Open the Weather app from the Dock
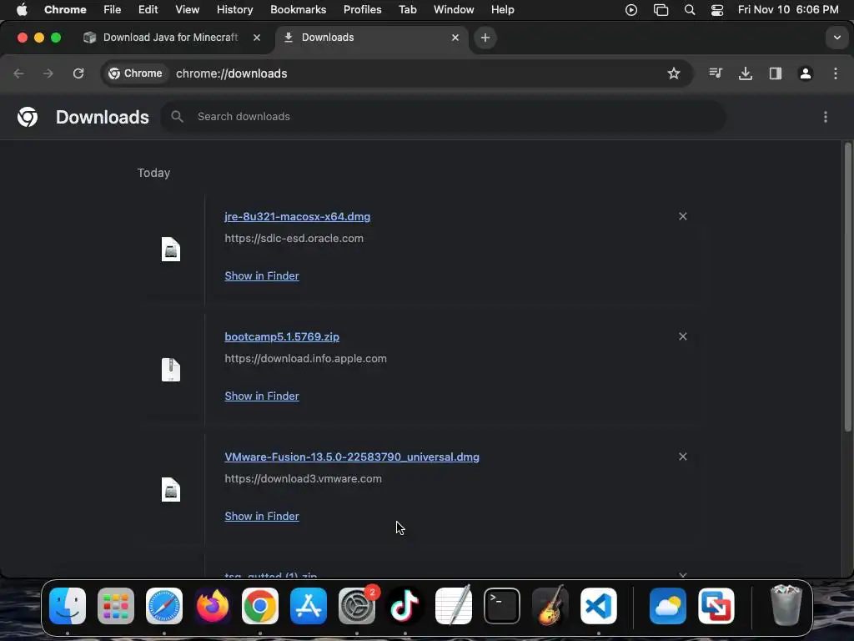The height and width of the screenshot is (641, 854). pos(668,606)
